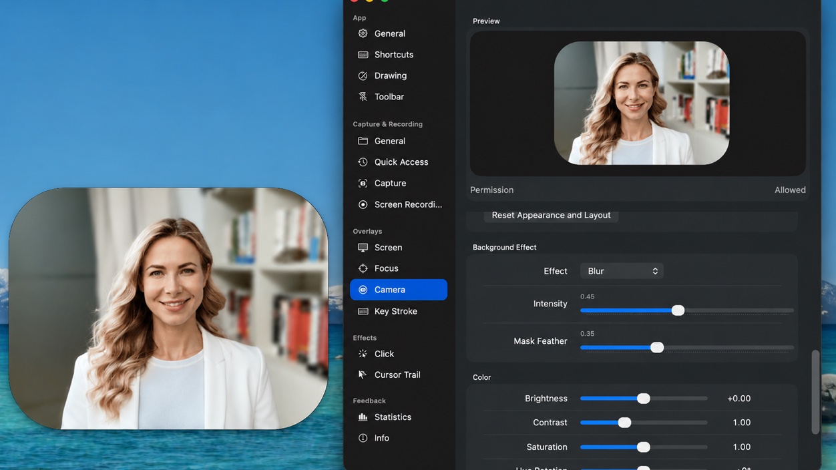Viewport: 836px width, 470px height.
Task: Click the Toolbar icon in sidebar
Action: [x=363, y=97]
